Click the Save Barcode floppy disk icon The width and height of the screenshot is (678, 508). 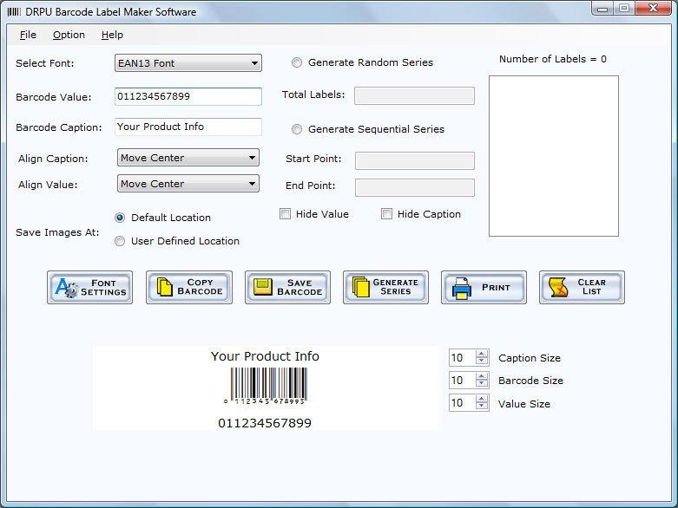coord(262,287)
